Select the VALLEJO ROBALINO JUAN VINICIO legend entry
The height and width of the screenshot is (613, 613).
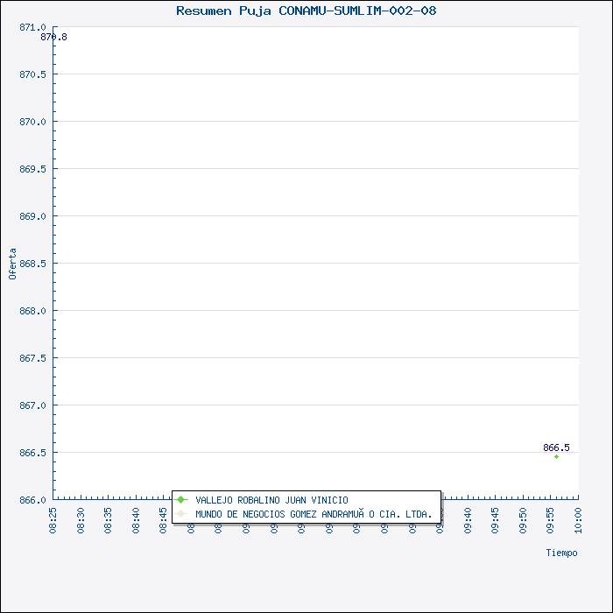point(271,500)
